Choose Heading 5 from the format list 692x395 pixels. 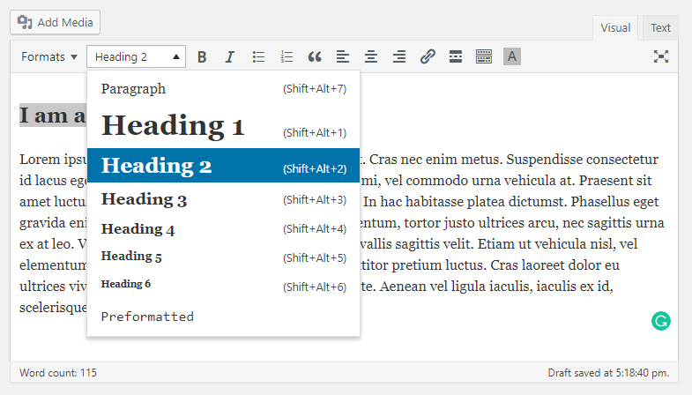(223, 257)
